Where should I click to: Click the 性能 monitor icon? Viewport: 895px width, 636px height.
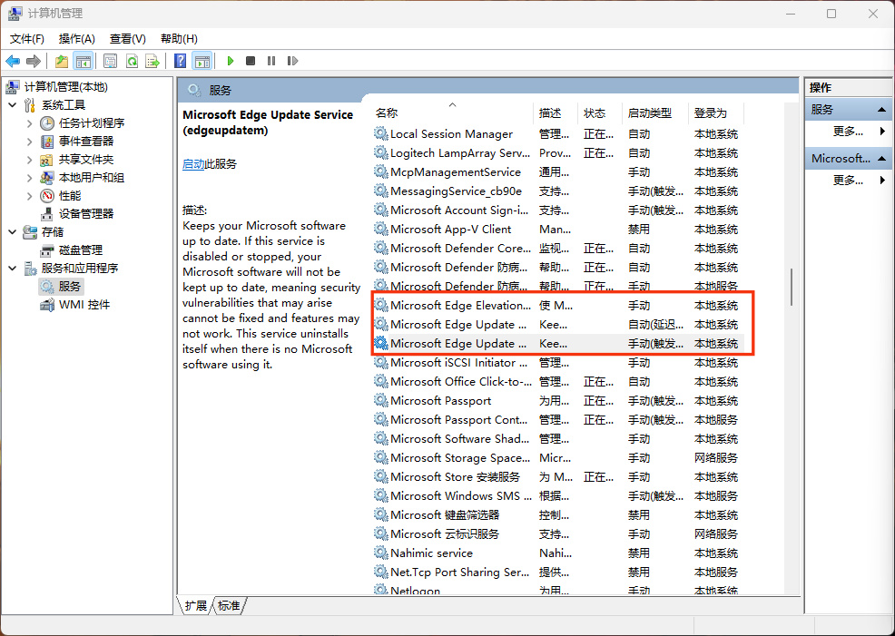click(x=47, y=196)
